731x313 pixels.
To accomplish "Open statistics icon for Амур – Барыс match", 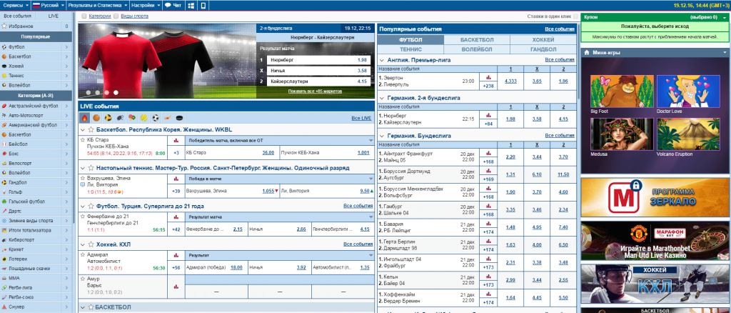I will pyautogui.click(x=176, y=287).
